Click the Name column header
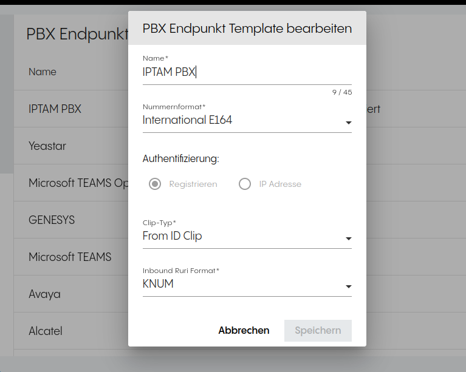This screenshot has width=466, height=372. tap(43, 72)
